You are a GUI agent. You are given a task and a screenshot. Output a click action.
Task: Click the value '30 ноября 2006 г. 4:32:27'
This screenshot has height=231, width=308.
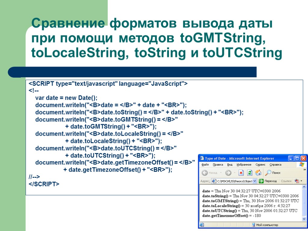point(267,206)
